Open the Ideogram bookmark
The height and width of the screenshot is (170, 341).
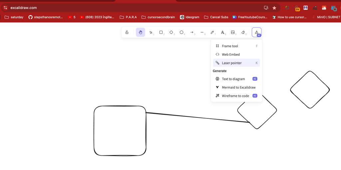[x=189, y=17]
